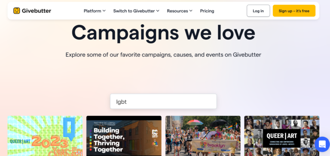The width and height of the screenshot is (330, 156).
Task: Open the Brooklyn pride parade campaign card
Action: click(203, 136)
